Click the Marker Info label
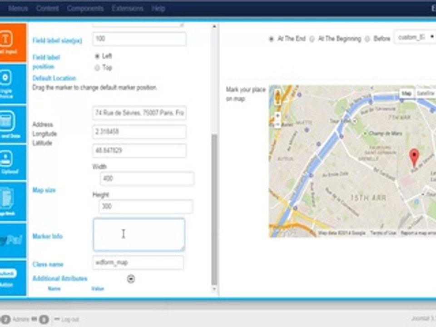This screenshot has width=436, height=327. click(x=48, y=236)
